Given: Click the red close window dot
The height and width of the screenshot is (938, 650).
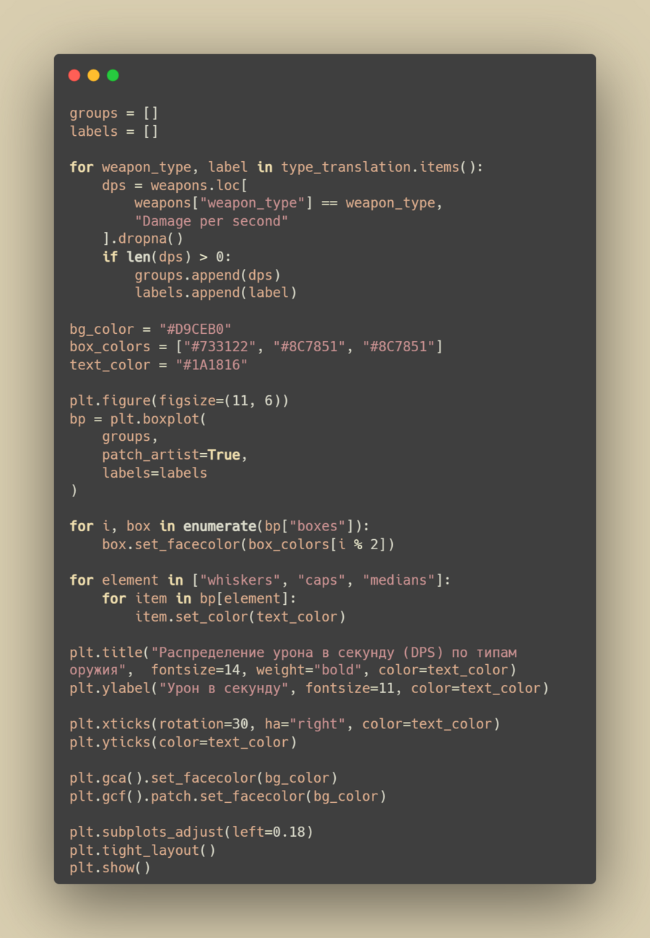Looking at the screenshot, I should pos(74,75).
